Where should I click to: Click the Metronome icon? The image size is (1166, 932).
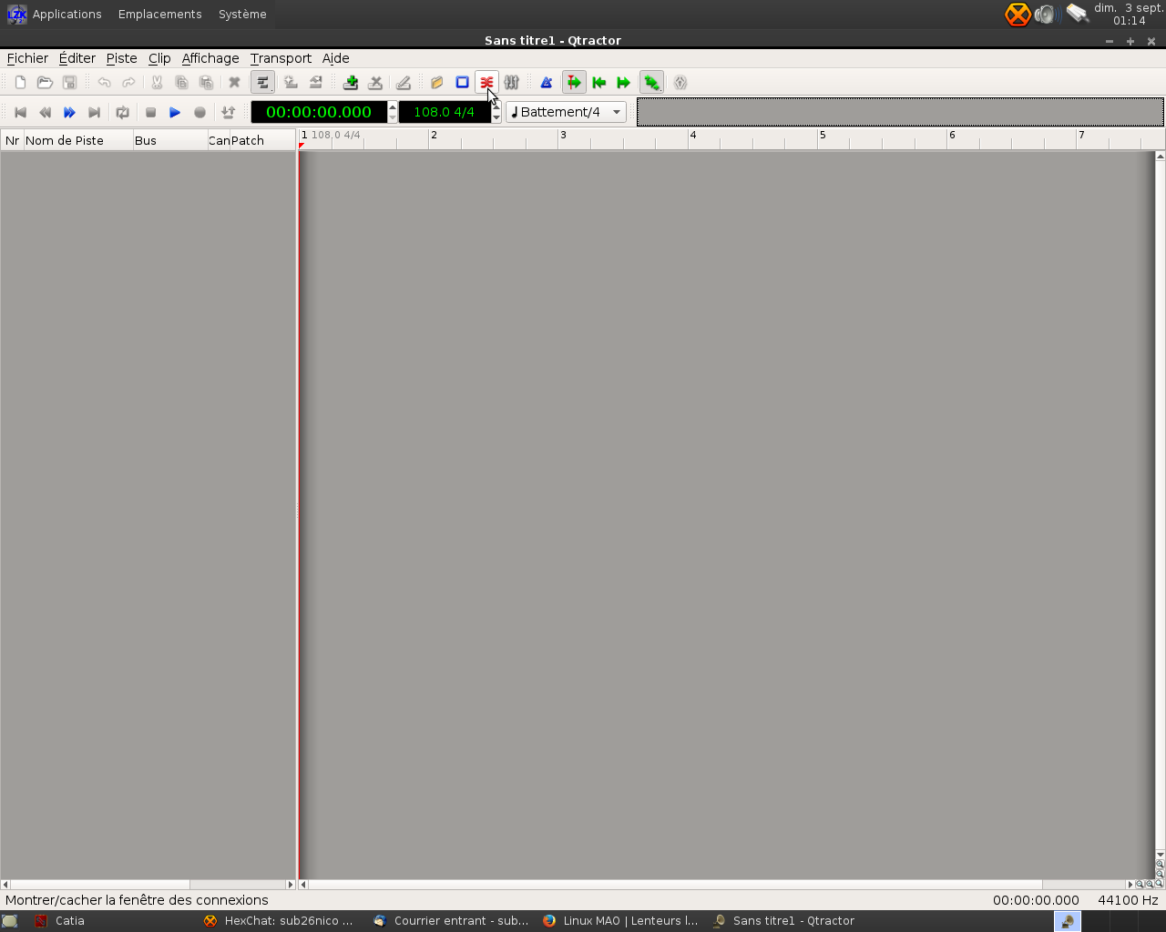(547, 83)
